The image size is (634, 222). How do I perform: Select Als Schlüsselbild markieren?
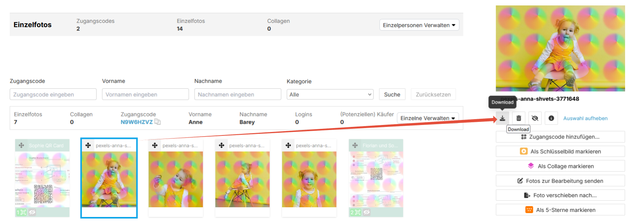point(560,151)
